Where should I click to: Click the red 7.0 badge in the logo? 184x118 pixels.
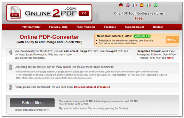[84, 13]
